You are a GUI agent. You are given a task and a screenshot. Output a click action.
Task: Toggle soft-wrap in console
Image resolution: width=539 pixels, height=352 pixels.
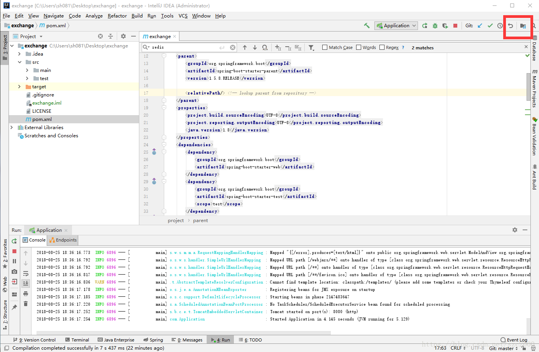[x=26, y=273]
